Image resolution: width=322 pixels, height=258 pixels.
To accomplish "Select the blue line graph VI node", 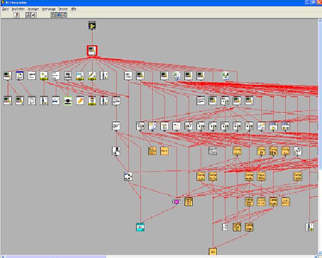I will 56,101.
